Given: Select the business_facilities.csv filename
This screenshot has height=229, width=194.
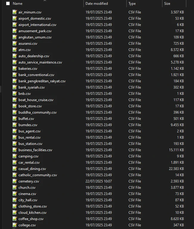Looking at the screenshot, I should 35,150.
